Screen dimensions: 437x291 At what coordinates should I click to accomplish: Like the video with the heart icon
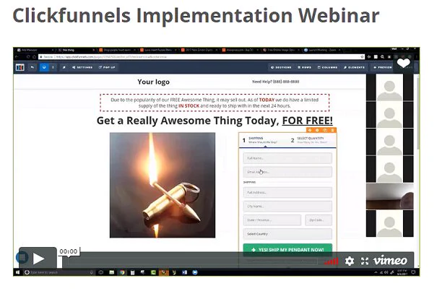403,63
